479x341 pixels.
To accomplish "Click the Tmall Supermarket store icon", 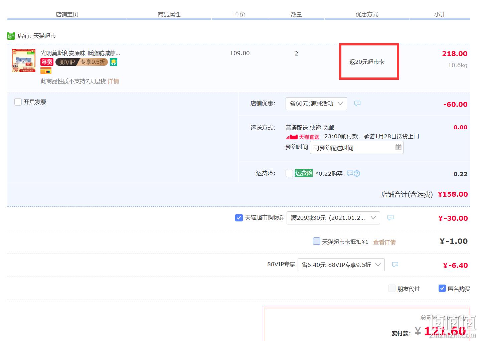I will point(11,36).
